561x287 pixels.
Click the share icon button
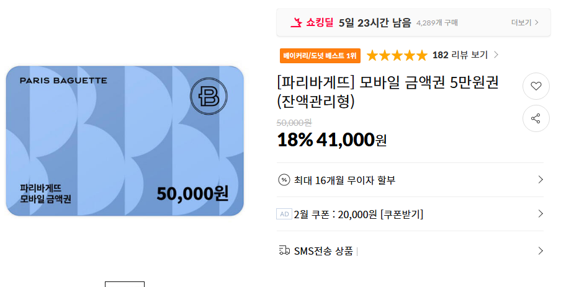(x=536, y=118)
